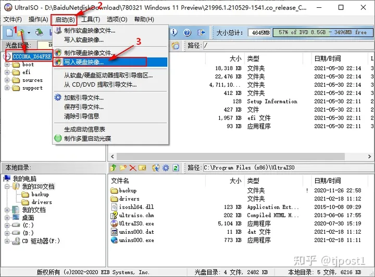Click the right arrow of the horizontal scrollbar
375x277 pixels.
pos(369,156)
